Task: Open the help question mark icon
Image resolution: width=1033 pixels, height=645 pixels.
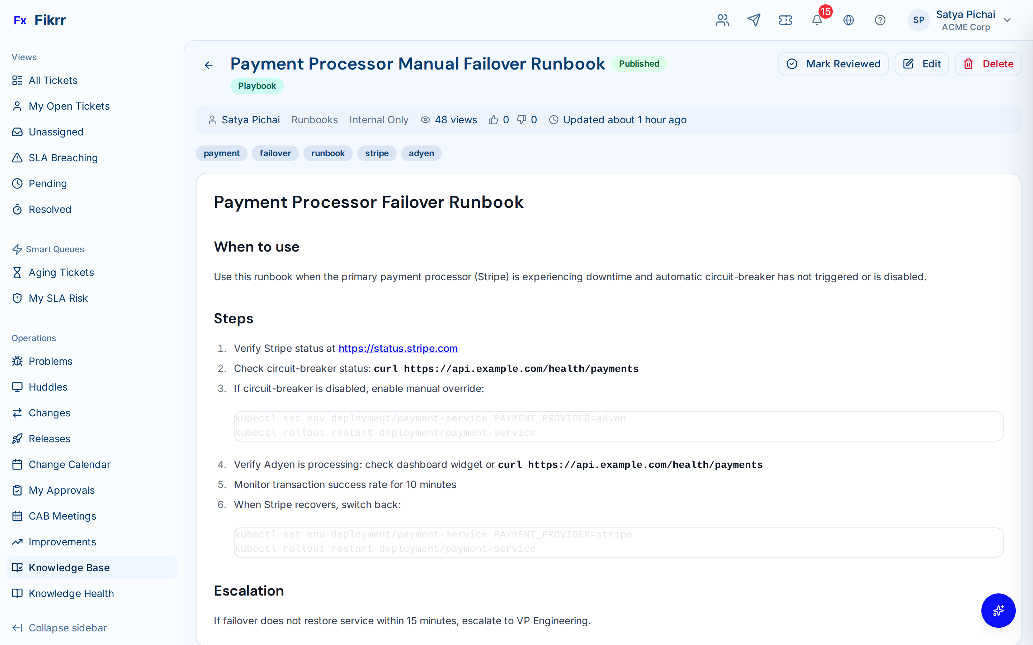Action: [880, 20]
